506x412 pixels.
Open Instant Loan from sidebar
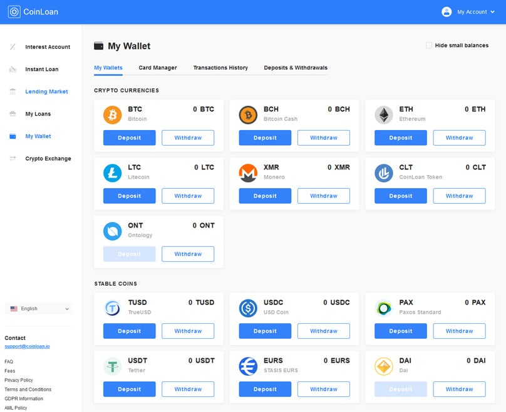tap(42, 69)
